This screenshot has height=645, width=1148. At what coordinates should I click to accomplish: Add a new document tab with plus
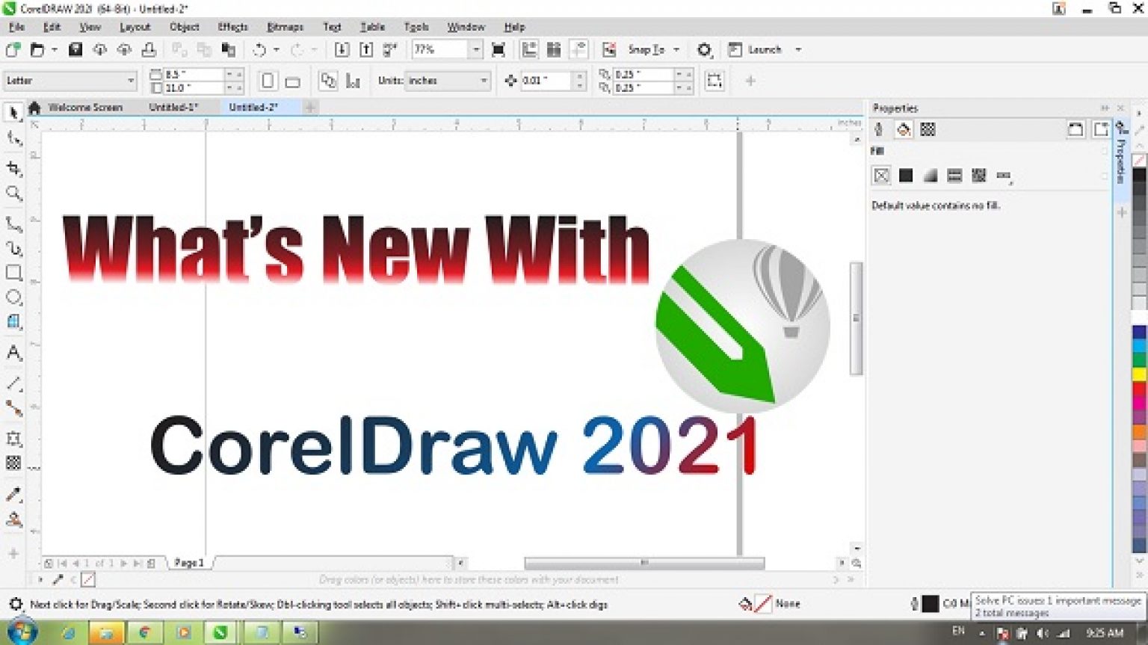[310, 108]
